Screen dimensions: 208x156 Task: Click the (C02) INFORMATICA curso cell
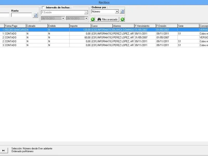tap(102, 30)
